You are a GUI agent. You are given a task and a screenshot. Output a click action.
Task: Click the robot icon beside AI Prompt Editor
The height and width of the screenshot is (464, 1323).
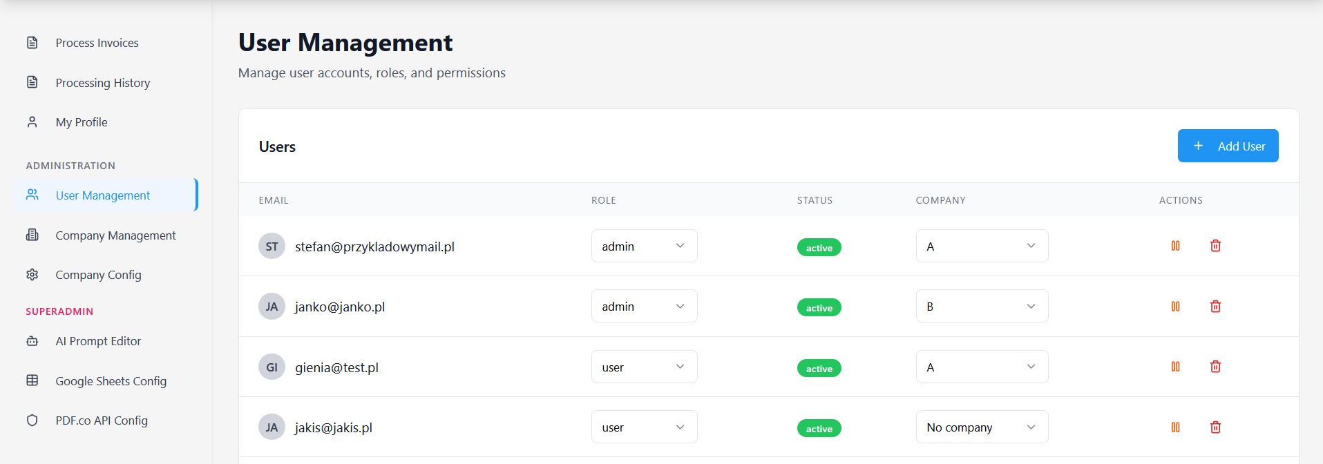coord(32,341)
